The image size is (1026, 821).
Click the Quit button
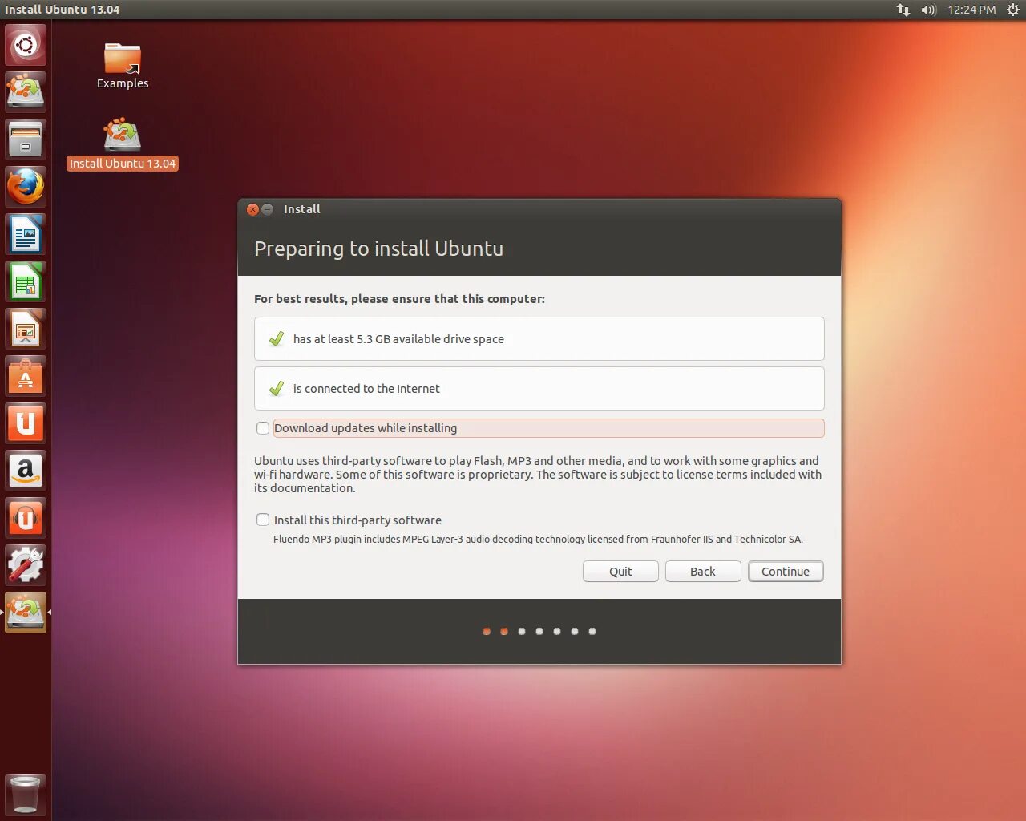pyautogui.click(x=620, y=572)
